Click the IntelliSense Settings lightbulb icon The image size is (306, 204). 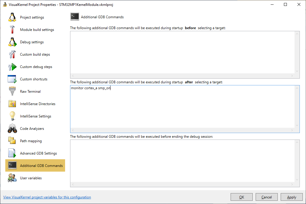tap(12, 116)
